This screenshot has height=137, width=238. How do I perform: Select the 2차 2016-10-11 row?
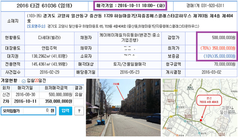point(42,101)
